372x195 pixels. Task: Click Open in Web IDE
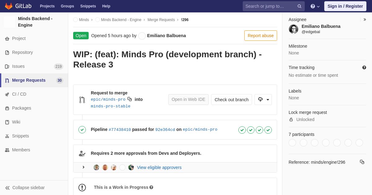click(188, 100)
